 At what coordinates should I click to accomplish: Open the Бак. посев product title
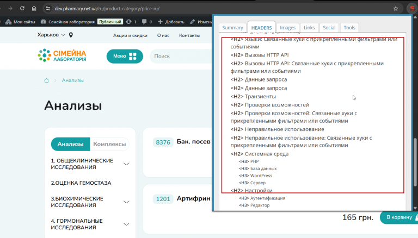pos(194,142)
